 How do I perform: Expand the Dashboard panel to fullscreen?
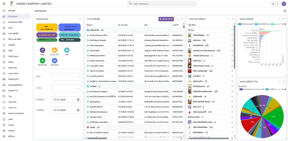[x=80, y=19]
